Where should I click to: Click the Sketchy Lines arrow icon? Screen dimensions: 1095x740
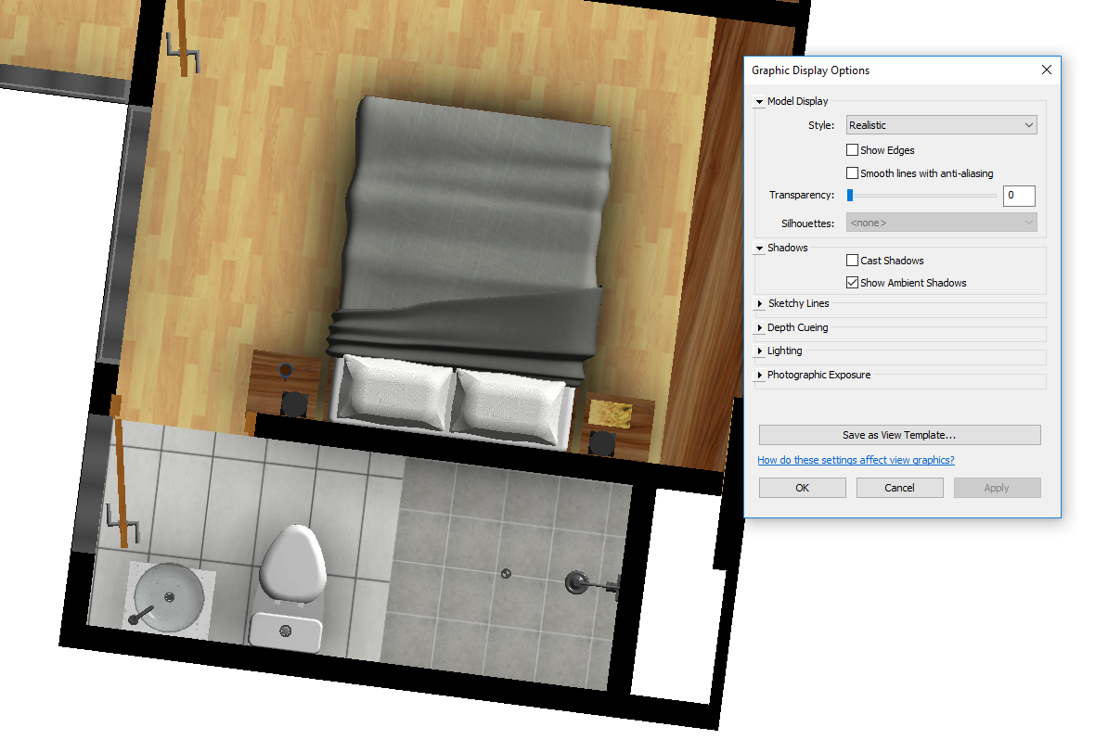pos(758,303)
